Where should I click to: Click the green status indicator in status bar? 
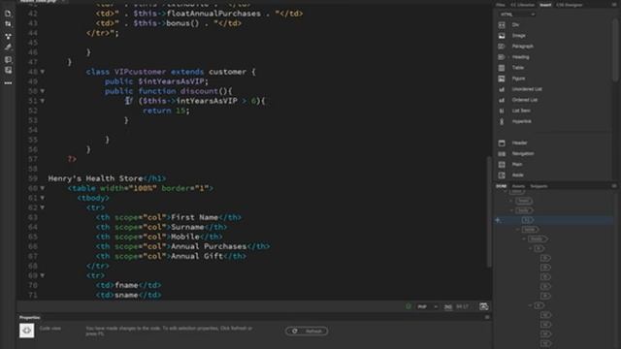pos(409,306)
